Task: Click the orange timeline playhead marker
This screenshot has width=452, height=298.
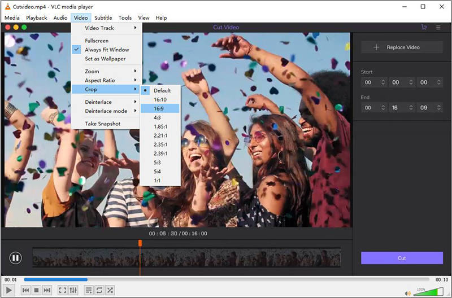Action: point(140,243)
